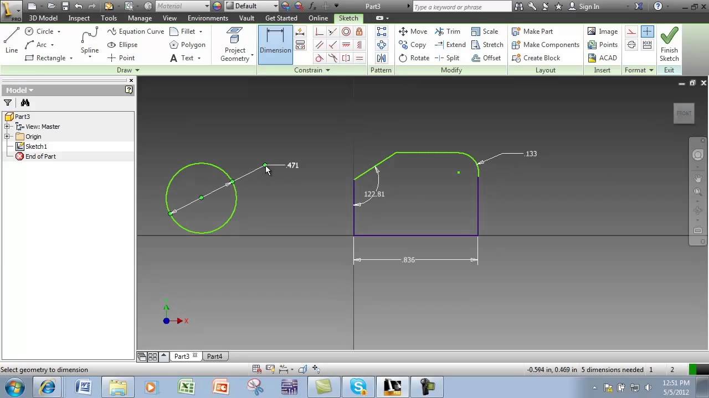The height and width of the screenshot is (398, 709).
Task: Pick the Ellipse tool
Action: (122, 45)
